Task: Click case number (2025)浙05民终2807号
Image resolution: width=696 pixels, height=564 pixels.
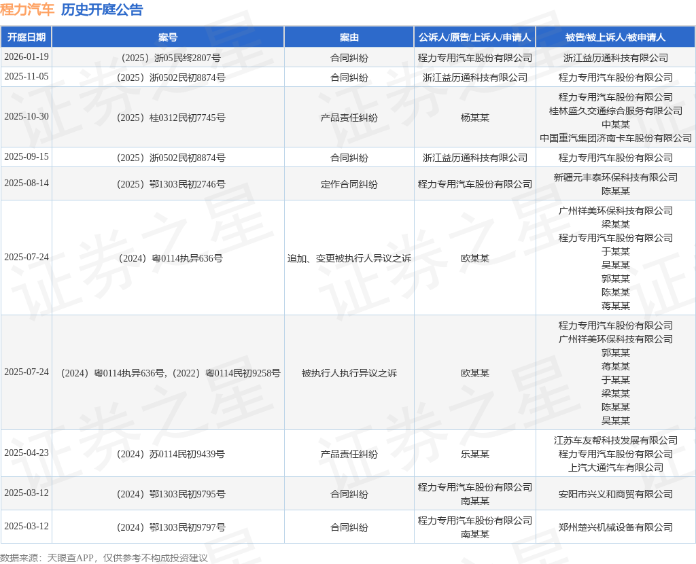Action: tap(171, 58)
